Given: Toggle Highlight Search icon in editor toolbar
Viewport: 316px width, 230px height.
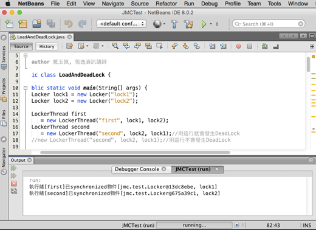Looking at the screenshot, I should 148,46.
